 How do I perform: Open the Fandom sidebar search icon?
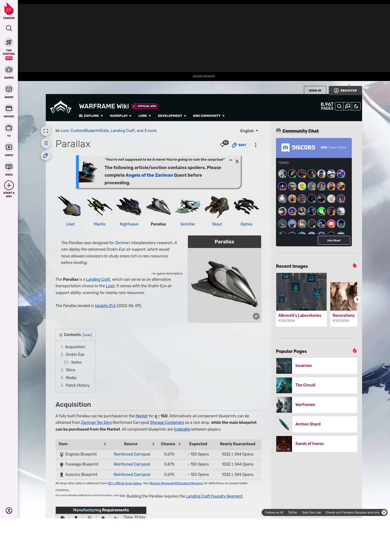pos(9,28)
